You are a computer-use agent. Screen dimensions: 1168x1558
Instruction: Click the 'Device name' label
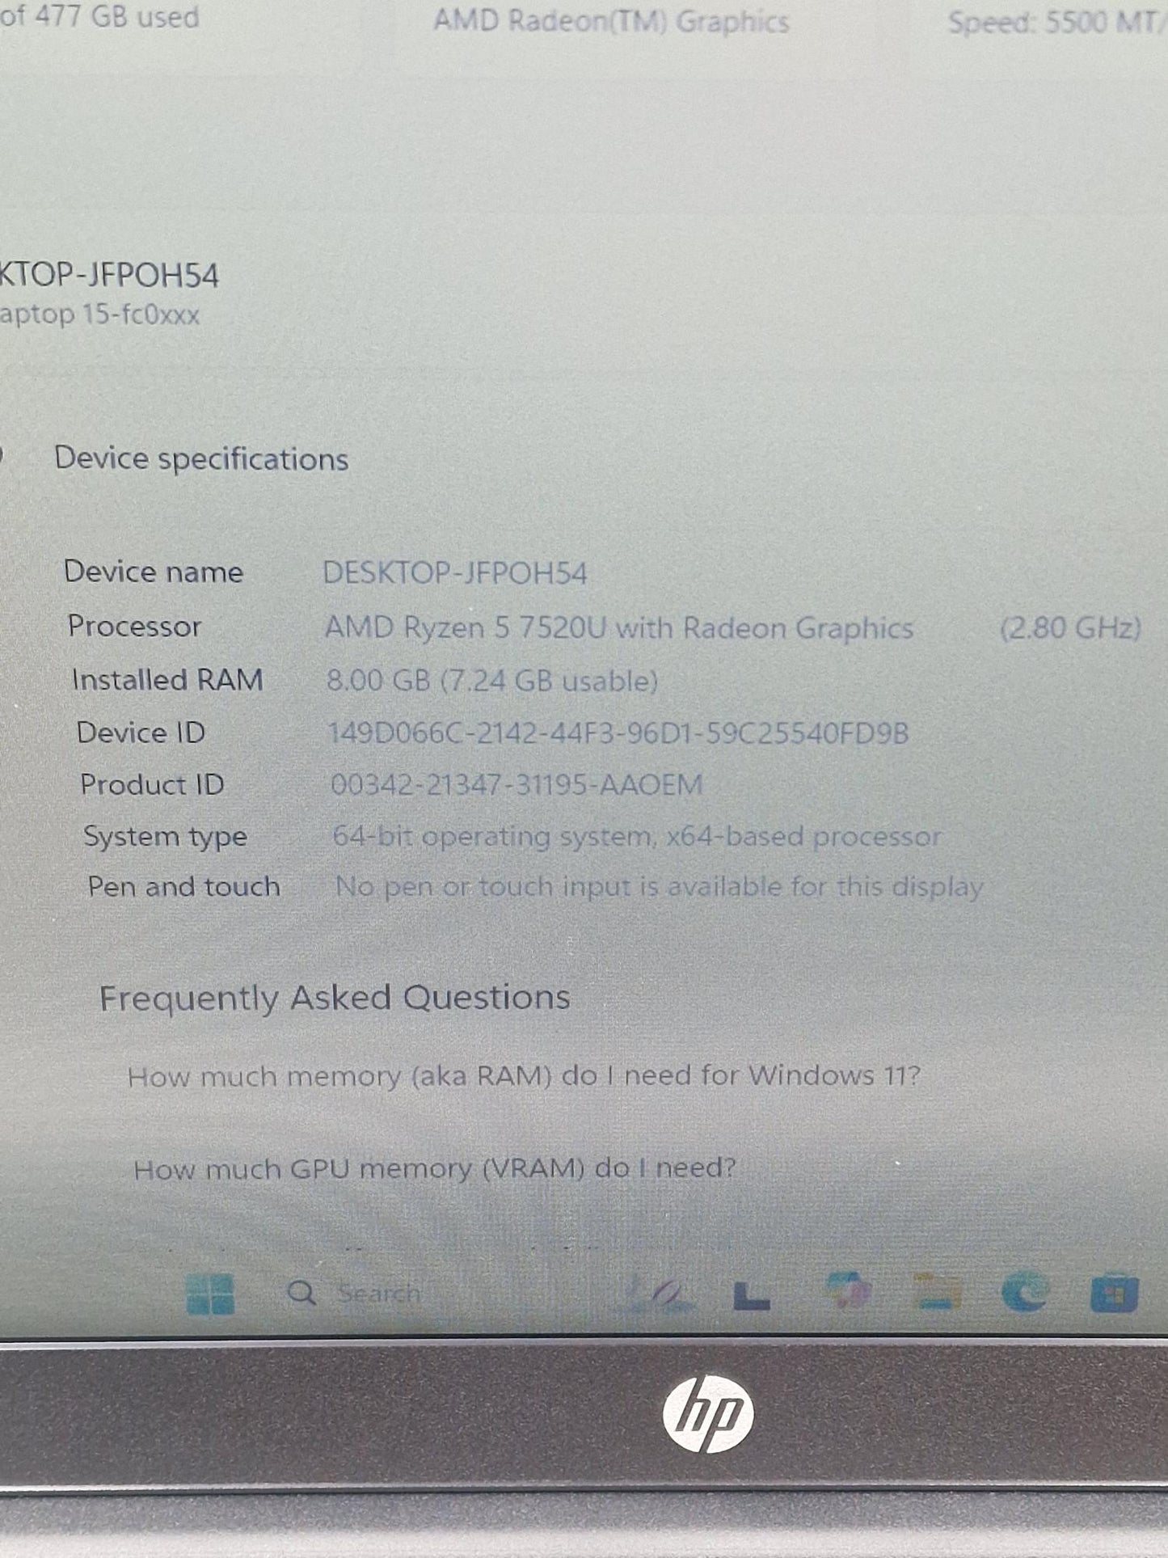(x=154, y=572)
